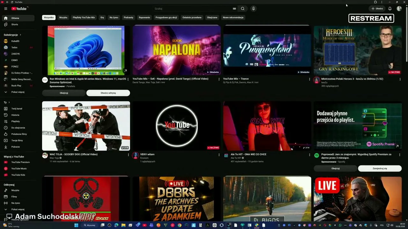
Task: Open Muzyka under Odkrywaj in sidebar
Action: (18, 190)
